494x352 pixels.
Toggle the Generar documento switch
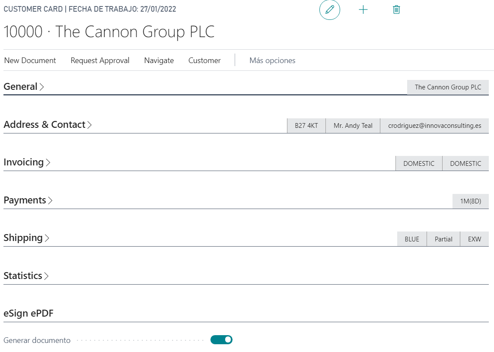click(221, 340)
